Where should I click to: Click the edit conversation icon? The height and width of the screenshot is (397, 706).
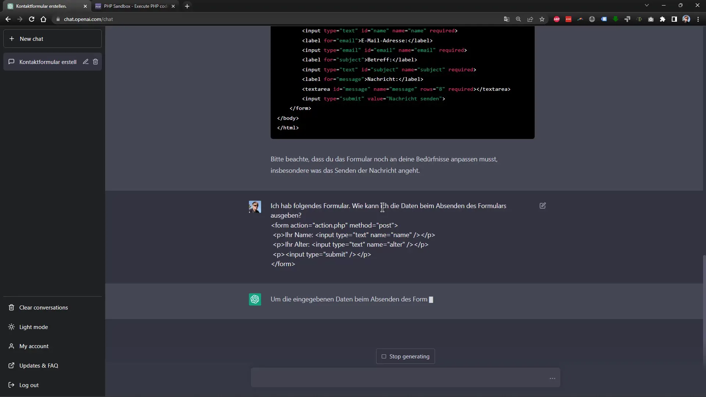[85, 61]
